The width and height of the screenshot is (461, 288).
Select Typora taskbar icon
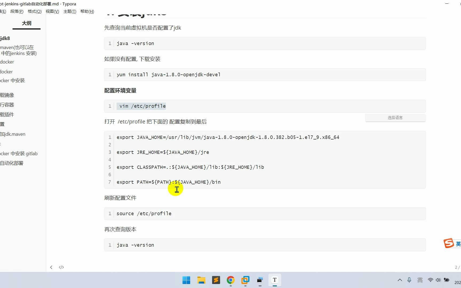(275, 280)
